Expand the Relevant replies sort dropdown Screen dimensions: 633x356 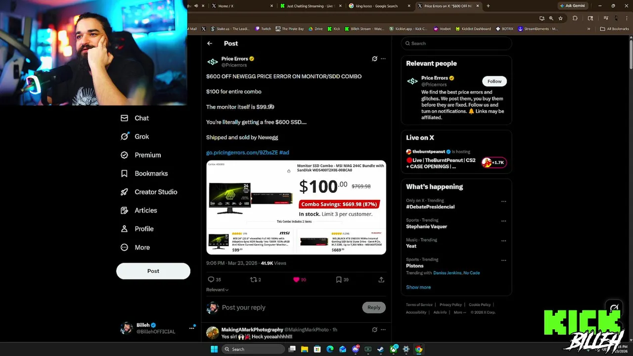click(217, 290)
